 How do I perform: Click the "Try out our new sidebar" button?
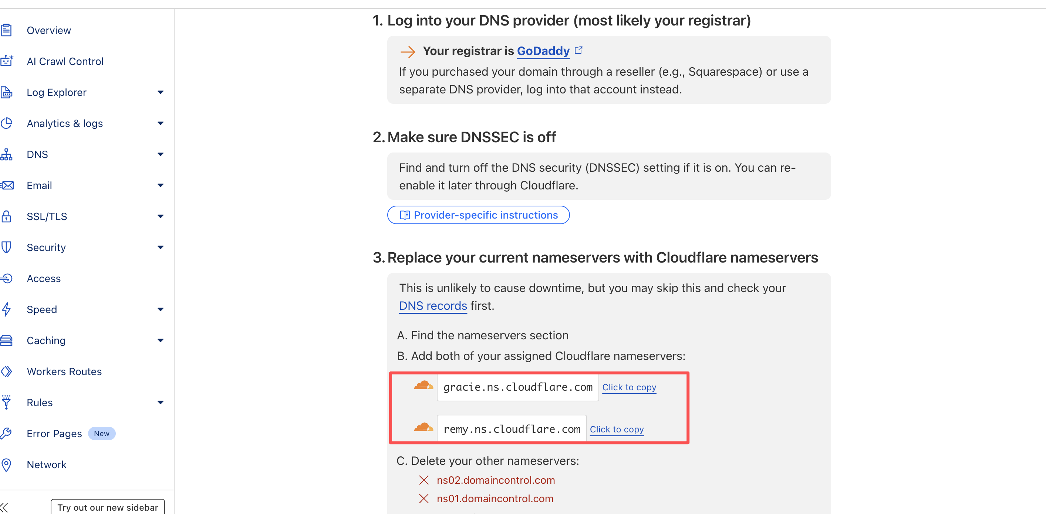tap(108, 507)
